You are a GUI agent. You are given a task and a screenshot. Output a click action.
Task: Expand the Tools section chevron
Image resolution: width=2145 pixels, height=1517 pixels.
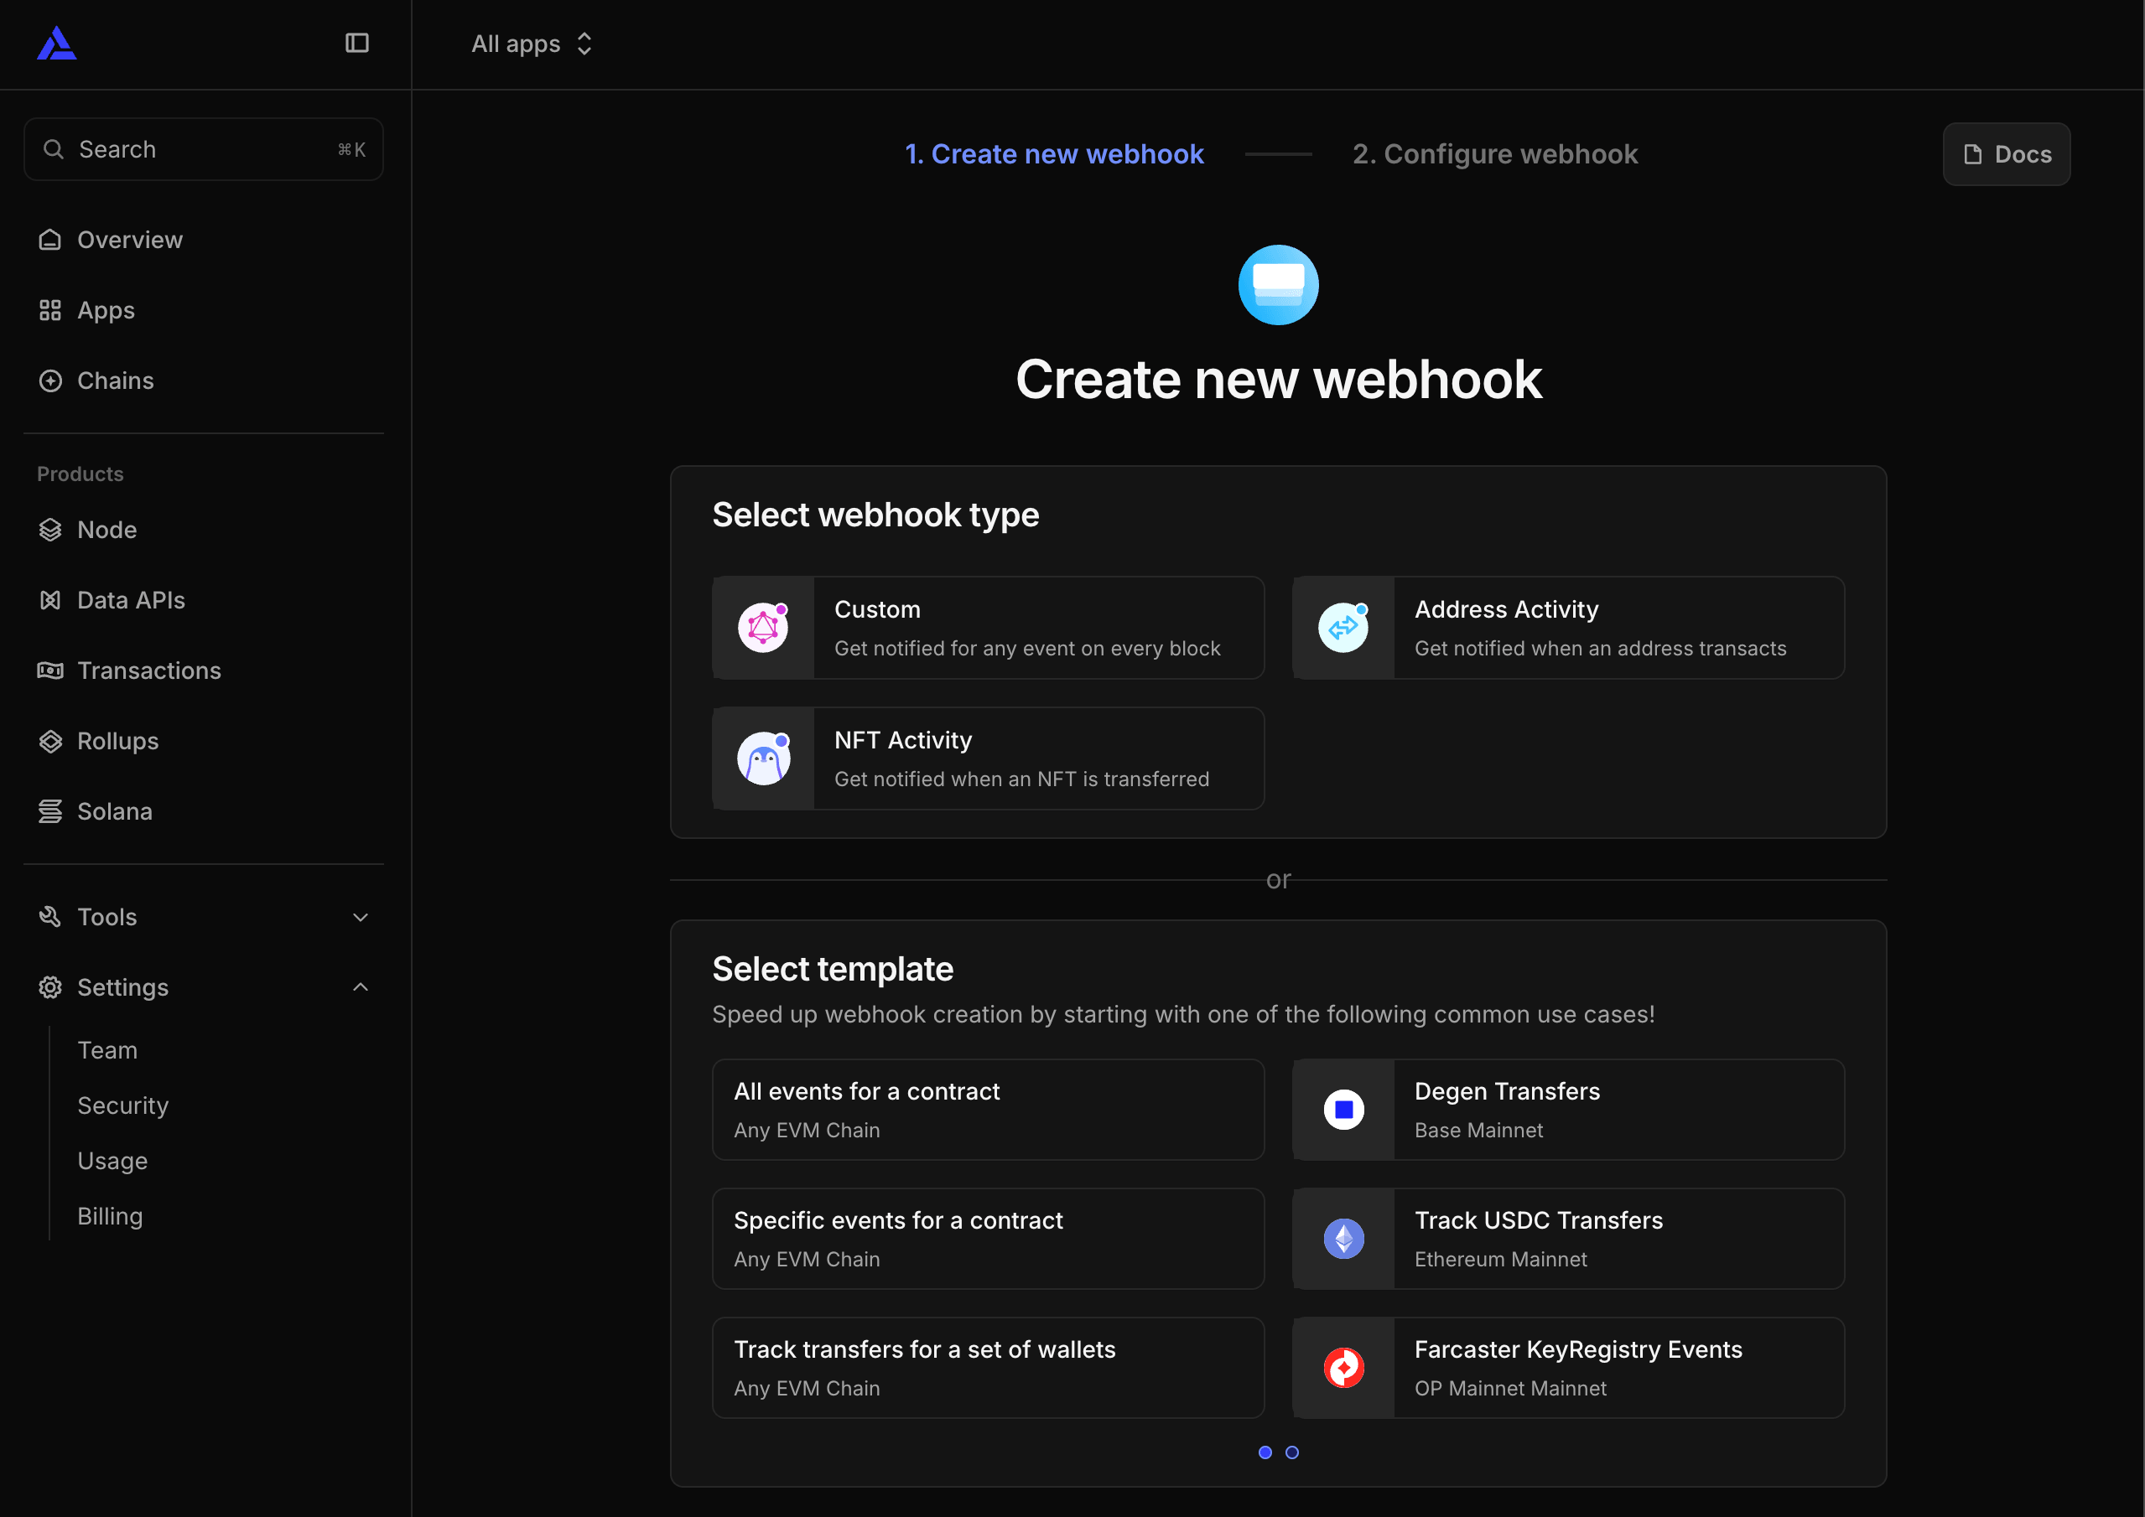(361, 917)
